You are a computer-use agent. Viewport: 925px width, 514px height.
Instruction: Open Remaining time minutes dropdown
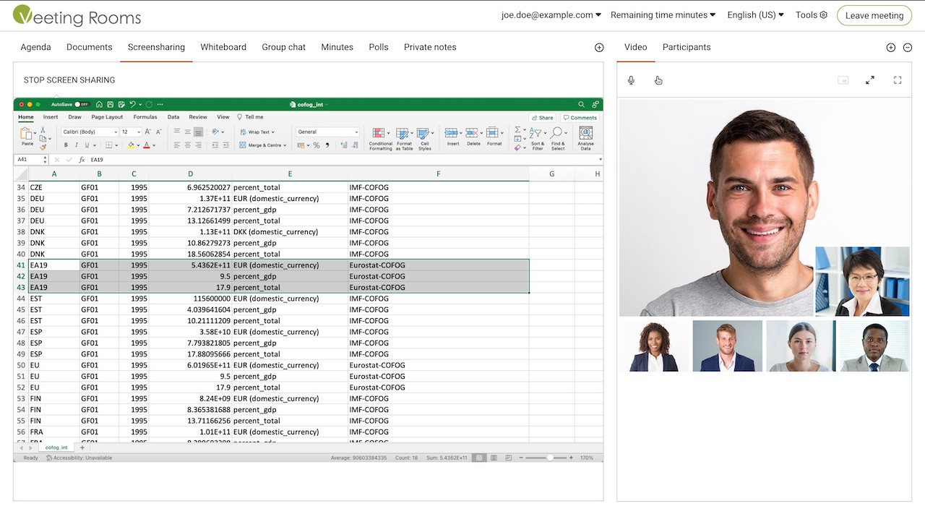(663, 15)
